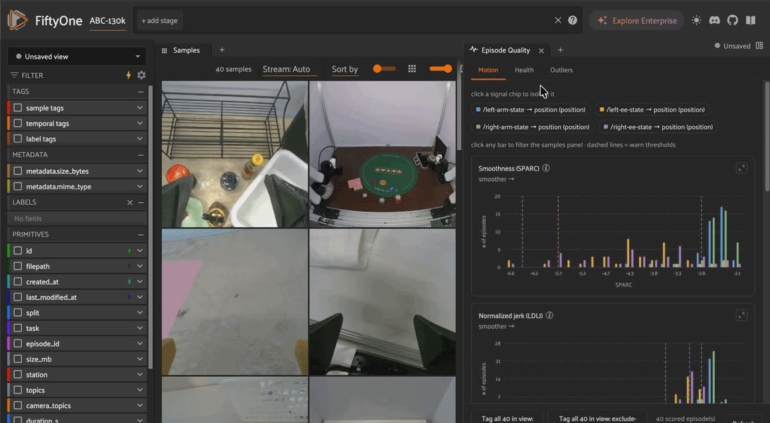The image size is (770, 423).
Task: Add a new panel next to Samples
Action: [222, 50]
